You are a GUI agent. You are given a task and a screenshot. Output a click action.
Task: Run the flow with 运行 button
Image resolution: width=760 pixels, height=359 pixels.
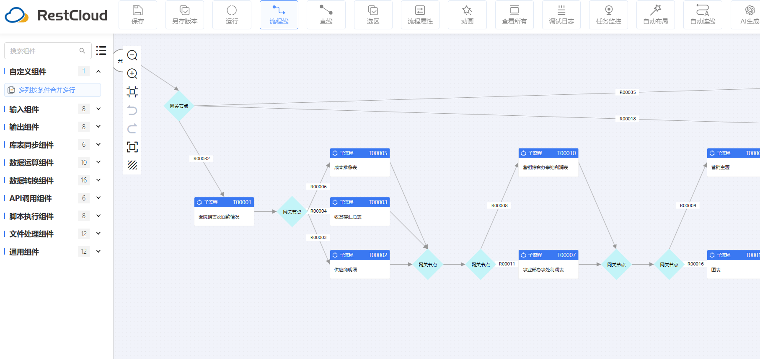click(x=232, y=15)
